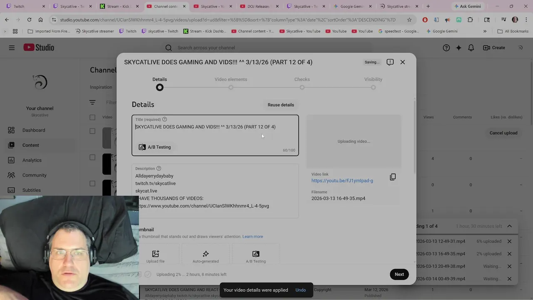The width and height of the screenshot is (533, 300).
Task: Open the Chrome apps grid icon
Action: (x=15, y=31)
